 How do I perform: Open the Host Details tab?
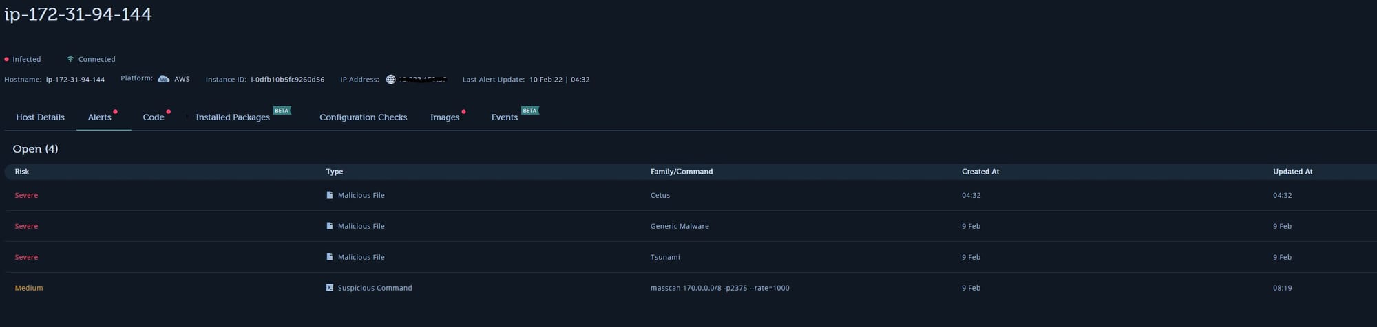point(40,117)
